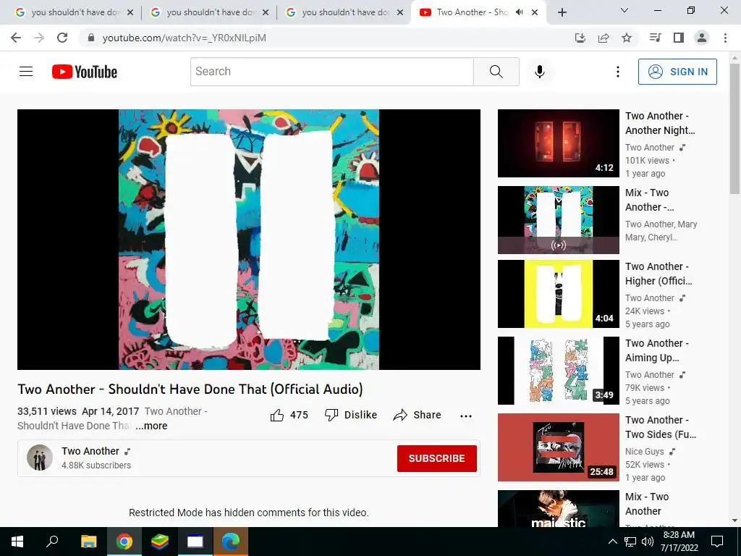Viewport: 741px width, 556px height.
Task: Mute tab via speaker icon on YouTube tab
Action: [520, 12]
